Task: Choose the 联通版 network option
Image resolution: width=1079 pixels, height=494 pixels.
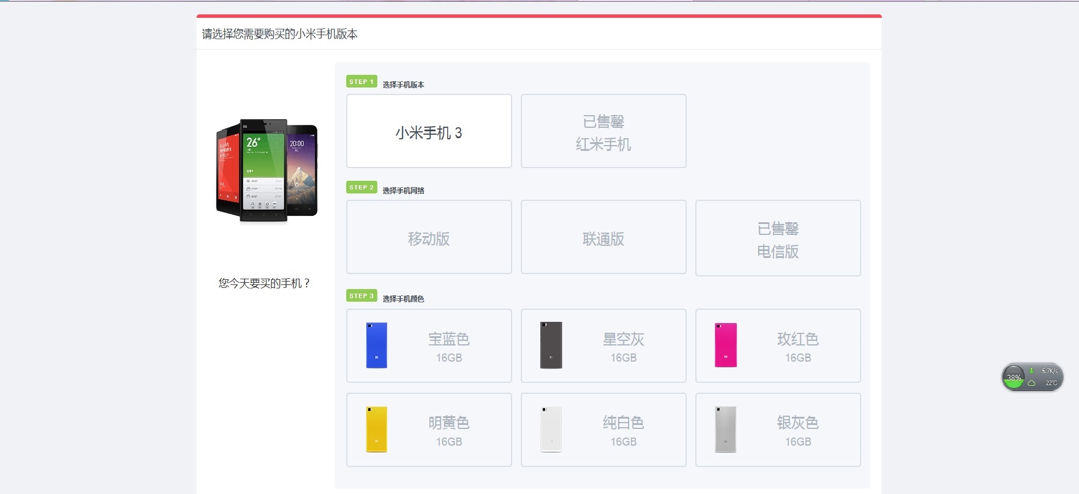Action: [604, 237]
